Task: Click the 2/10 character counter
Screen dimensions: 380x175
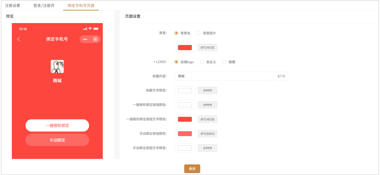Action: [281, 76]
